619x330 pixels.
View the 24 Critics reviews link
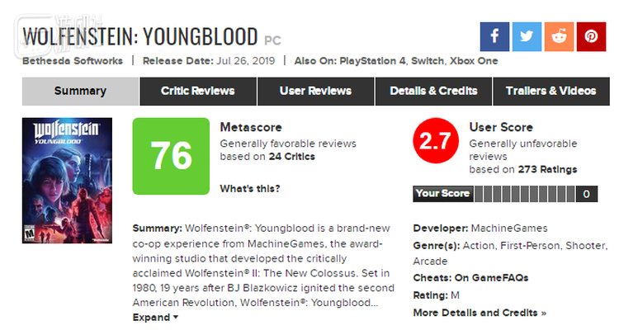point(291,156)
